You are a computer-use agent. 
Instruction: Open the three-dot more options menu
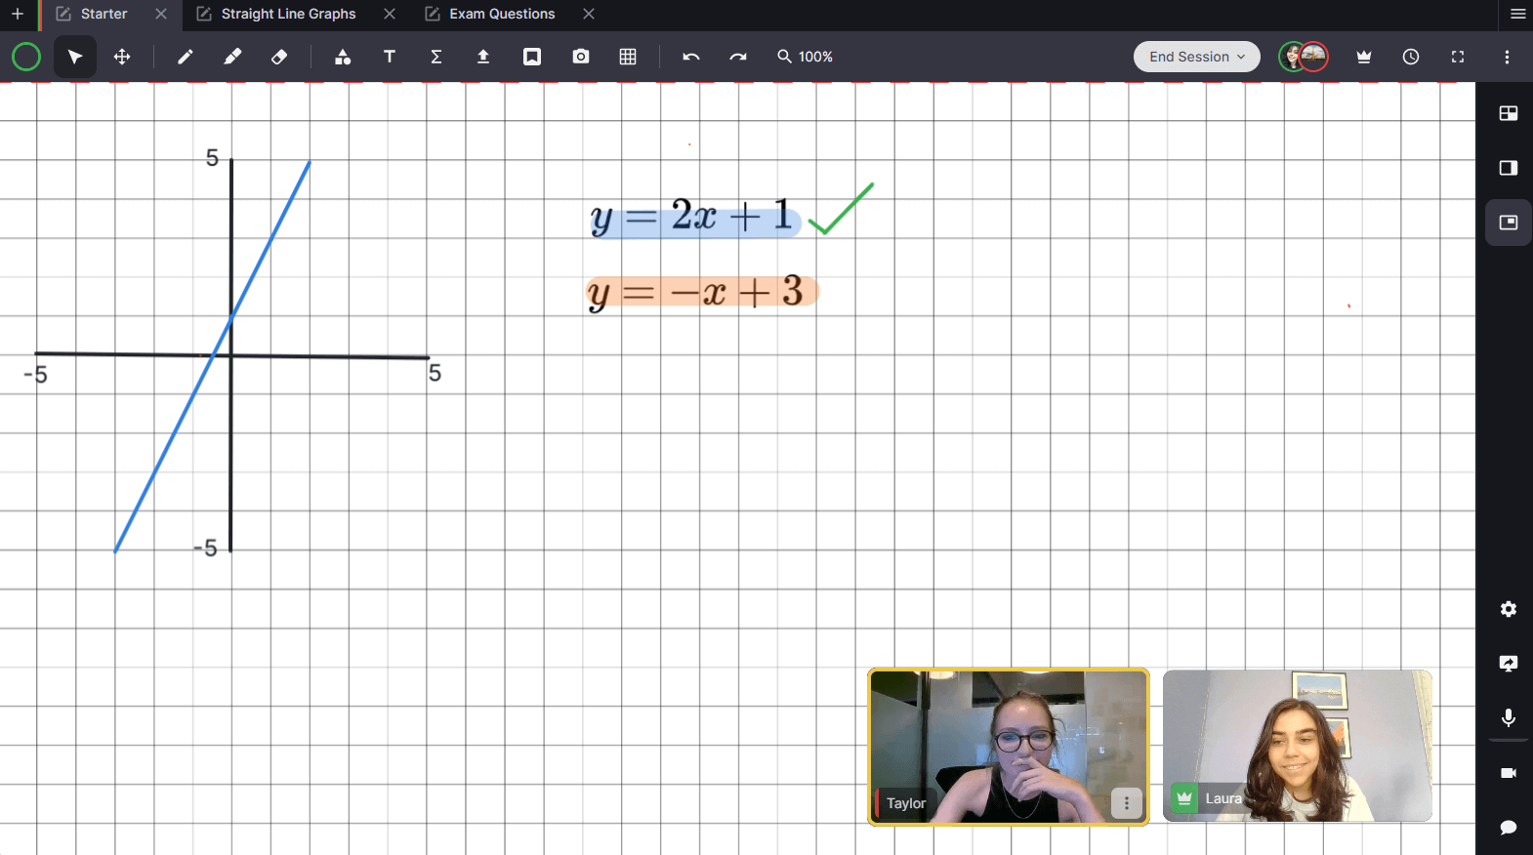1507,57
